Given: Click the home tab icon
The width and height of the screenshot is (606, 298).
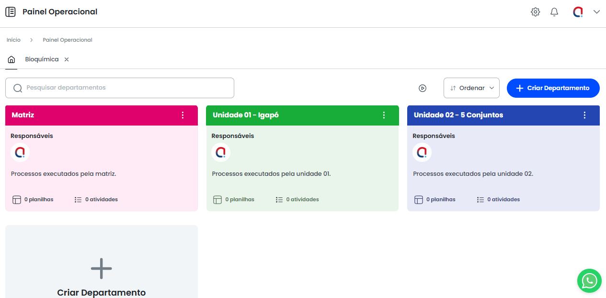Looking at the screenshot, I should coord(11,60).
